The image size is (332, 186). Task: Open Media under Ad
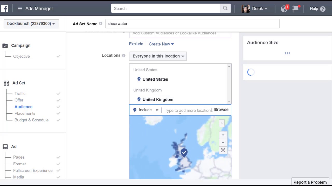pos(19,177)
